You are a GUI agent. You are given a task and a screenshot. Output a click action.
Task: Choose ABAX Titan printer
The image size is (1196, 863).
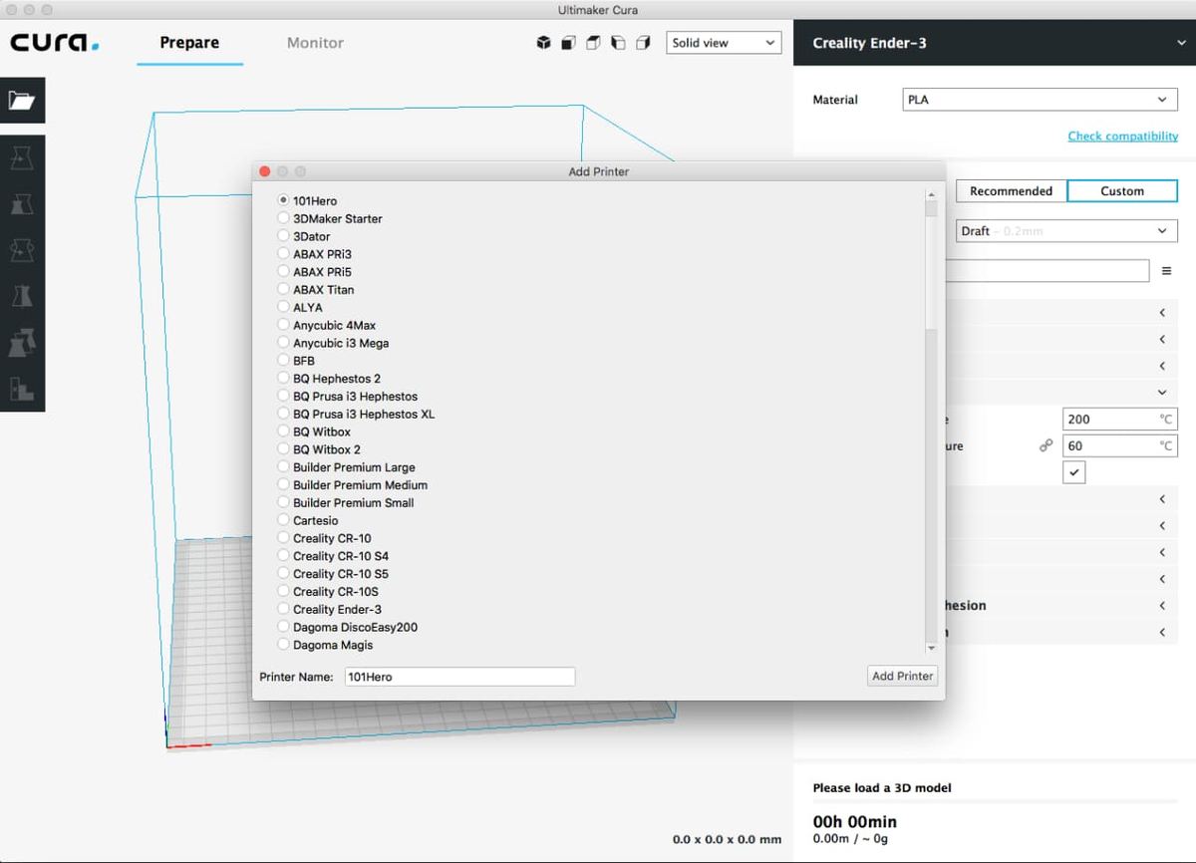tap(316, 289)
